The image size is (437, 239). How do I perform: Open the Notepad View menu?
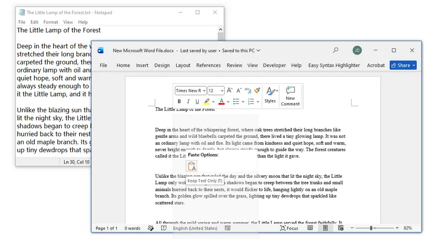[x=68, y=22]
